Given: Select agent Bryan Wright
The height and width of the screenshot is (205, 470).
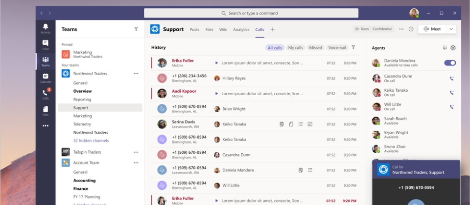Looking at the screenshot, I should tap(414, 135).
